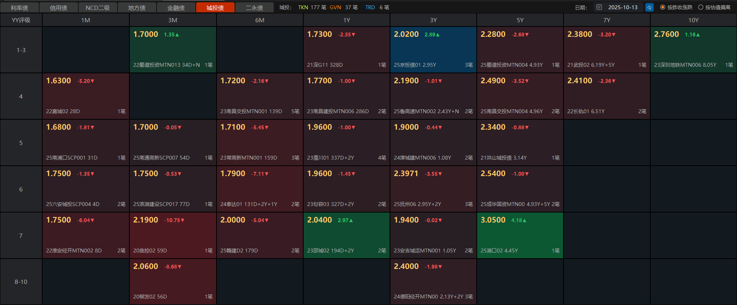Click the GVN 37 笔 count
The height and width of the screenshot is (305, 737).
[x=344, y=7]
